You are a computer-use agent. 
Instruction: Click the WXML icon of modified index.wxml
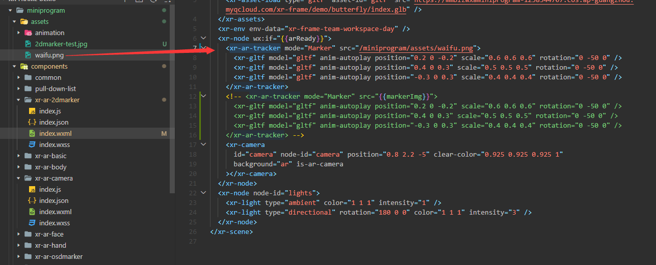point(32,133)
